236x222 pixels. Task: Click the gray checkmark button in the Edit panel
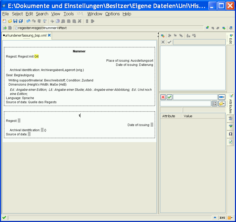[170, 42]
